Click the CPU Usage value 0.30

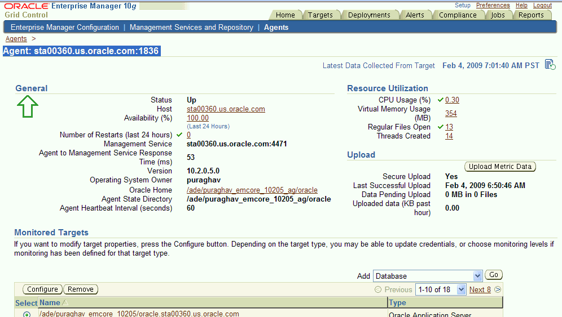(x=452, y=100)
